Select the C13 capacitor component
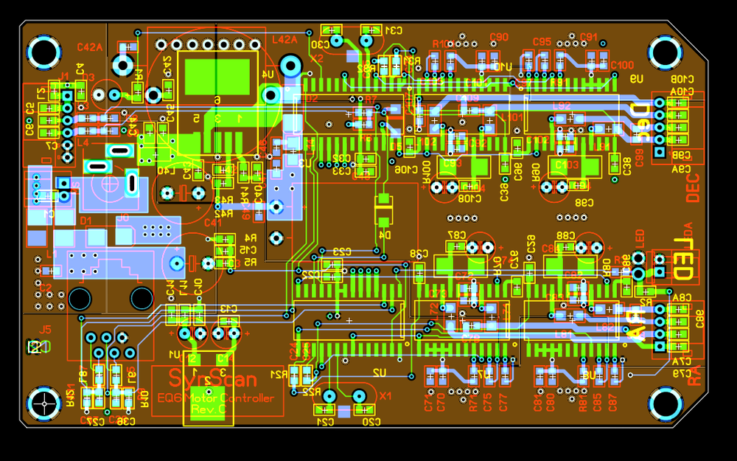737x461 pixels. pyautogui.click(x=229, y=322)
